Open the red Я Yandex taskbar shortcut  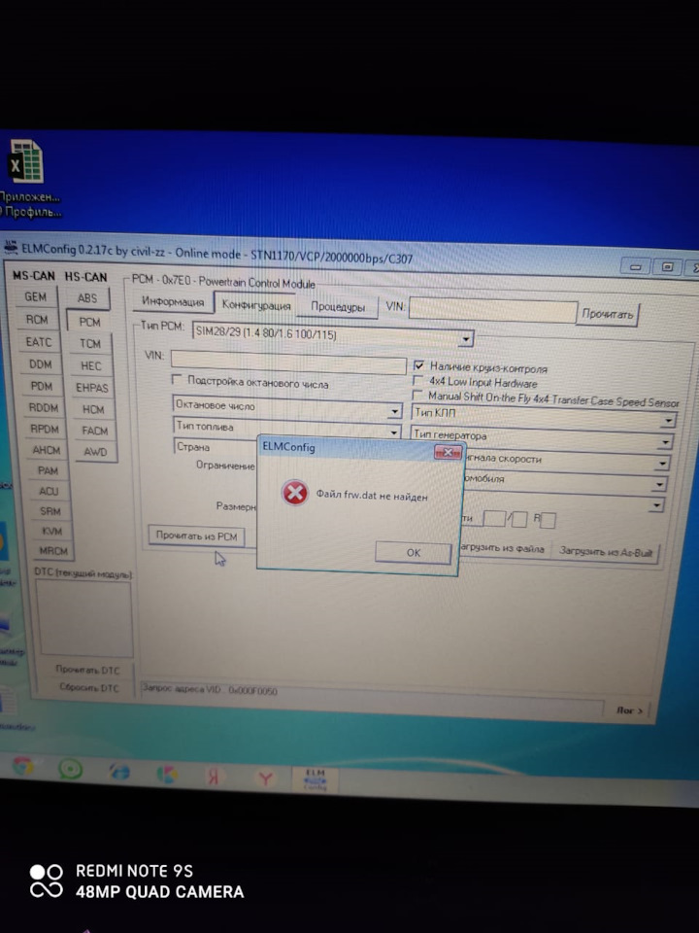coord(216,777)
